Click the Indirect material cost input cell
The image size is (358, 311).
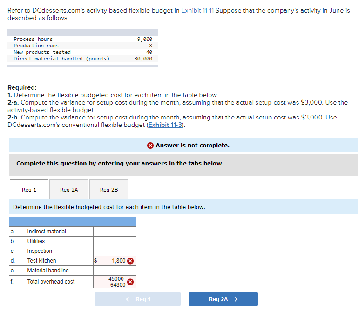click(x=115, y=232)
